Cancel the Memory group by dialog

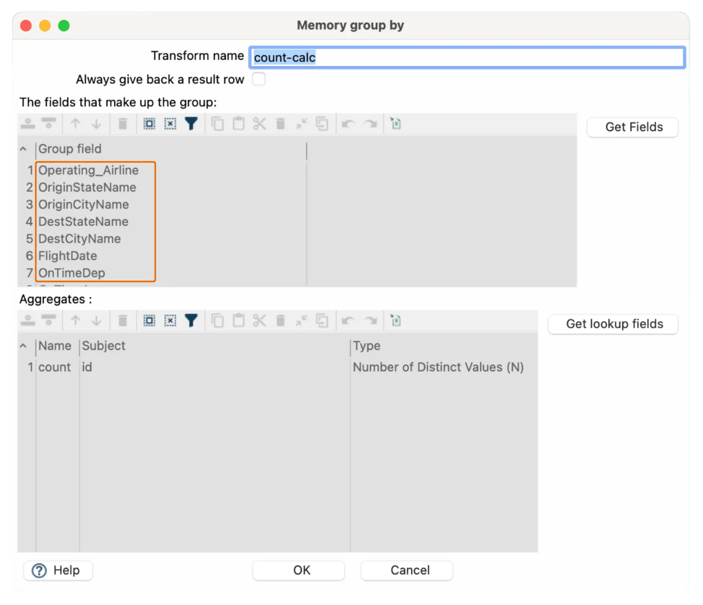[407, 570]
